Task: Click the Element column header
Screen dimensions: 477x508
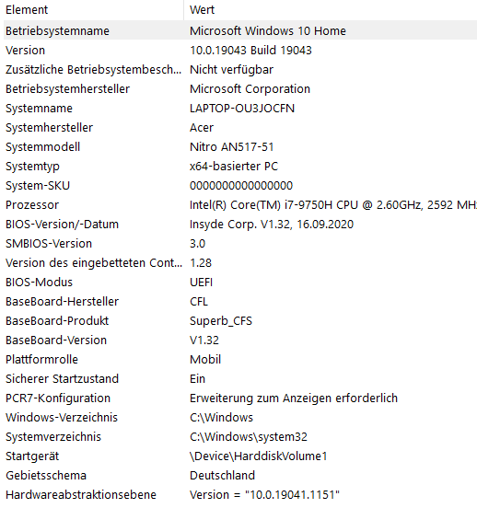Action: click(x=93, y=10)
